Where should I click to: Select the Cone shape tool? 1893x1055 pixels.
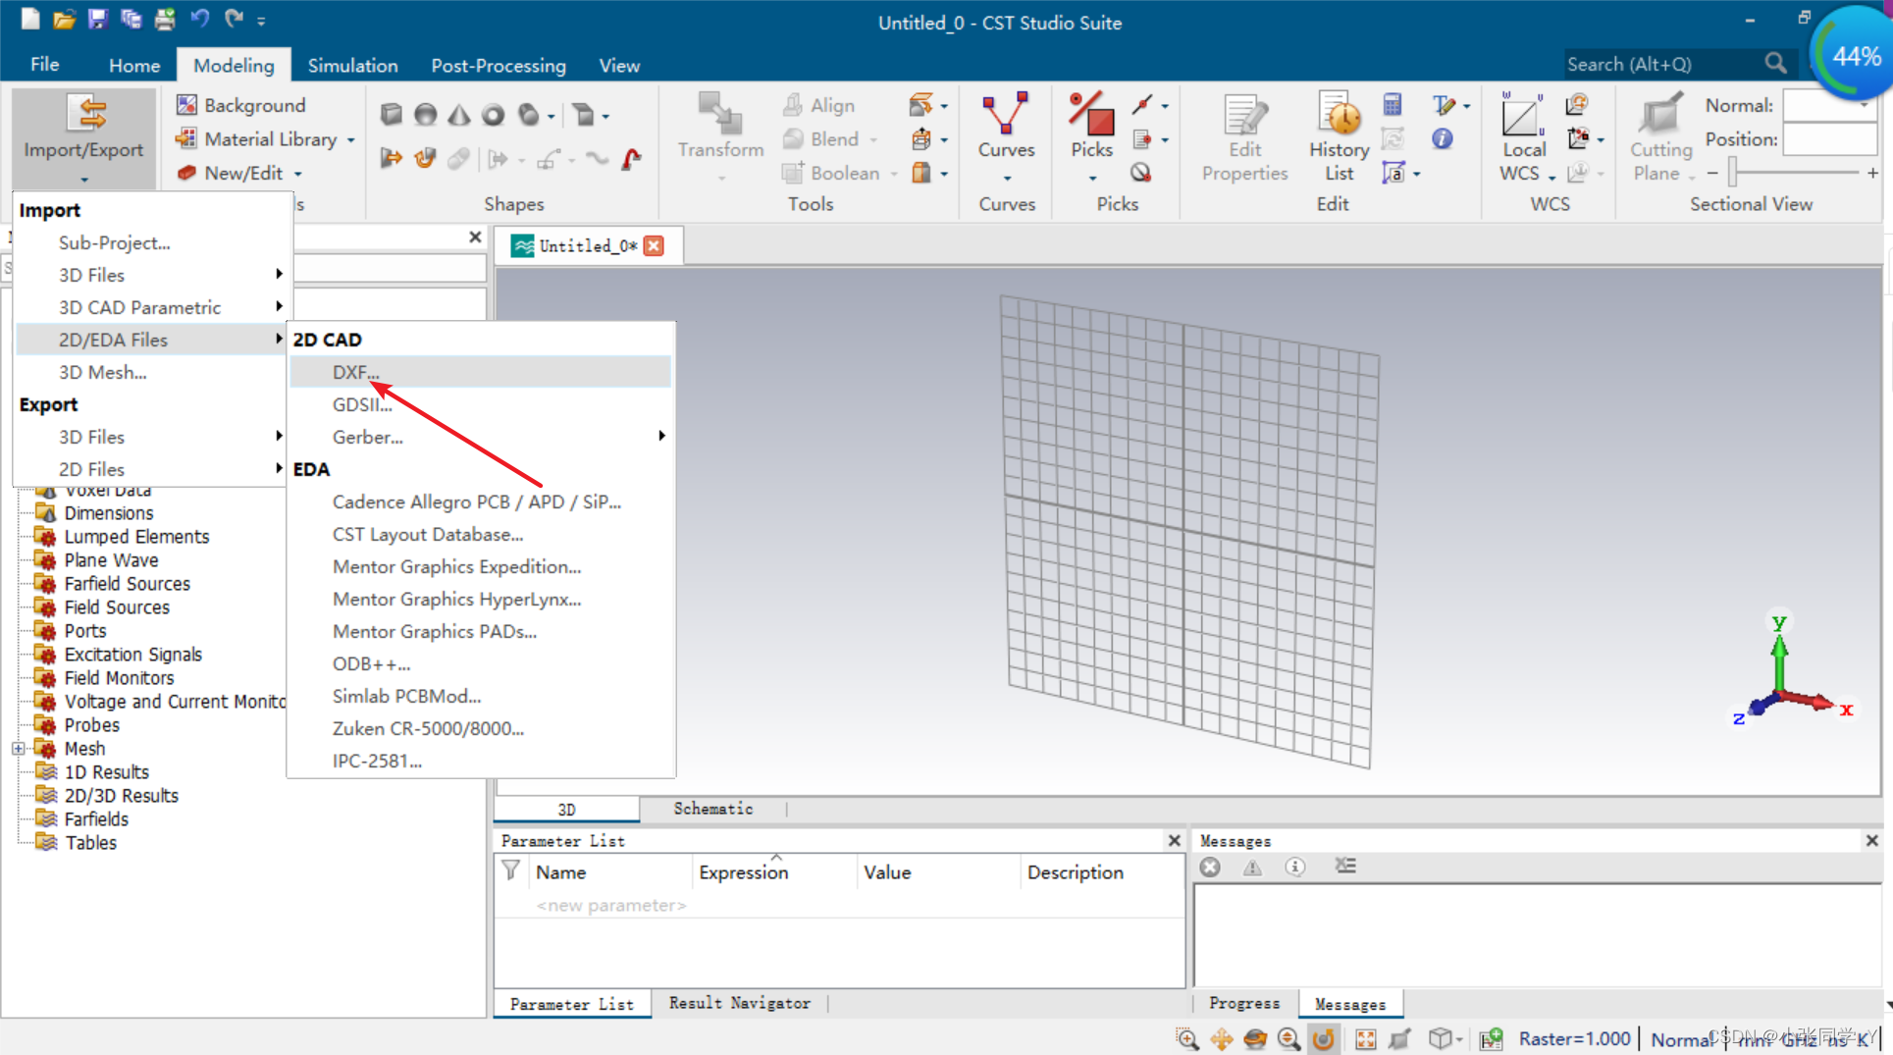(458, 115)
